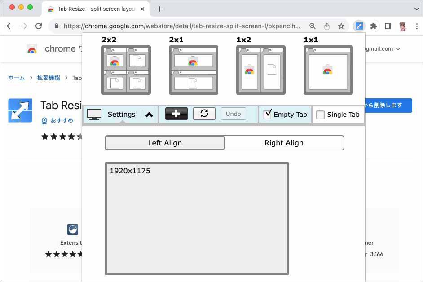Open a new browser tab
The width and height of the screenshot is (423, 282).
click(159, 9)
